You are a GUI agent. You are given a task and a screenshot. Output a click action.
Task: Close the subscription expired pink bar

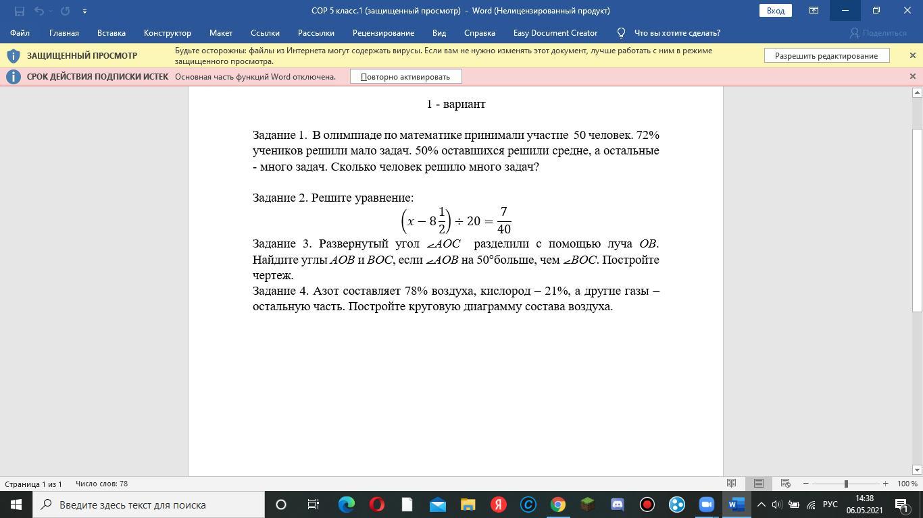point(913,76)
